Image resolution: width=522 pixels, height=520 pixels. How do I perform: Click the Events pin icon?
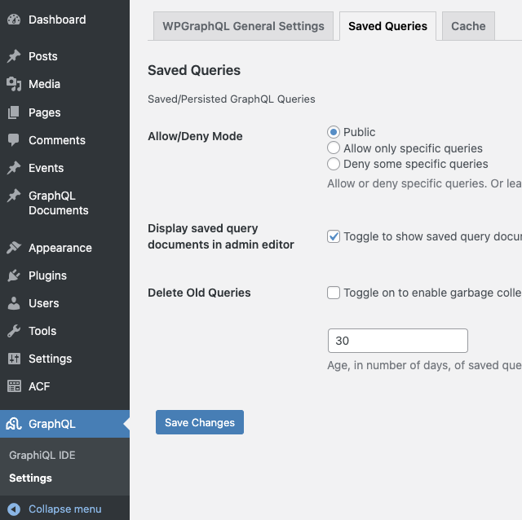click(x=14, y=168)
